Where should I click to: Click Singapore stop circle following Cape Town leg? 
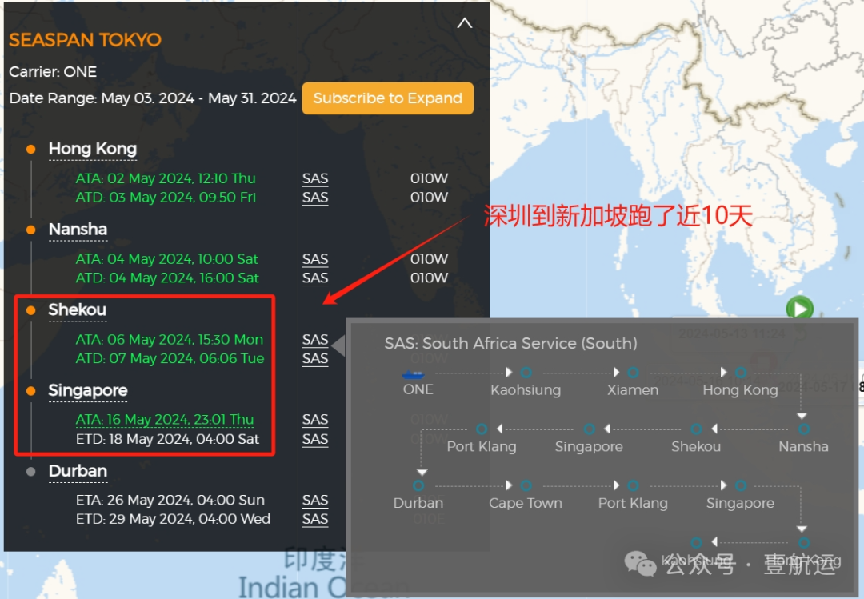[741, 485]
